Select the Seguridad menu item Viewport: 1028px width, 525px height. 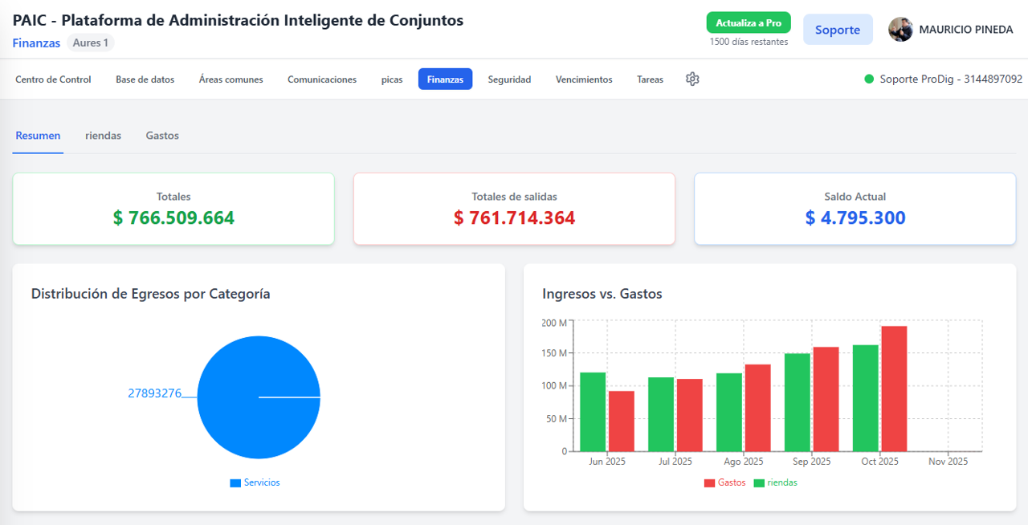click(509, 79)
